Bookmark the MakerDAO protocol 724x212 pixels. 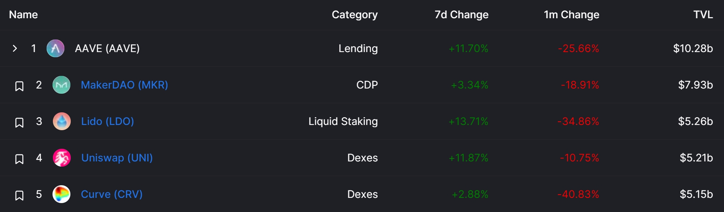(x=19, y=86)
